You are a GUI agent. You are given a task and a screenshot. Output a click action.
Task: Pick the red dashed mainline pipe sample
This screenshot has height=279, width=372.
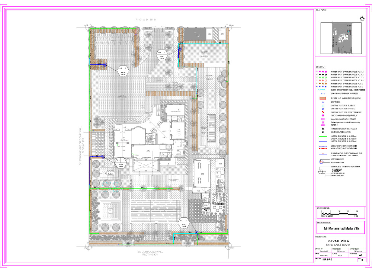click(x=323, y=148)
